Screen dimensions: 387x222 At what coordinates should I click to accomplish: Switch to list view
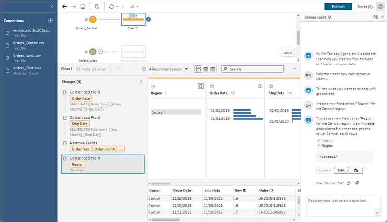tap(213, 69)
